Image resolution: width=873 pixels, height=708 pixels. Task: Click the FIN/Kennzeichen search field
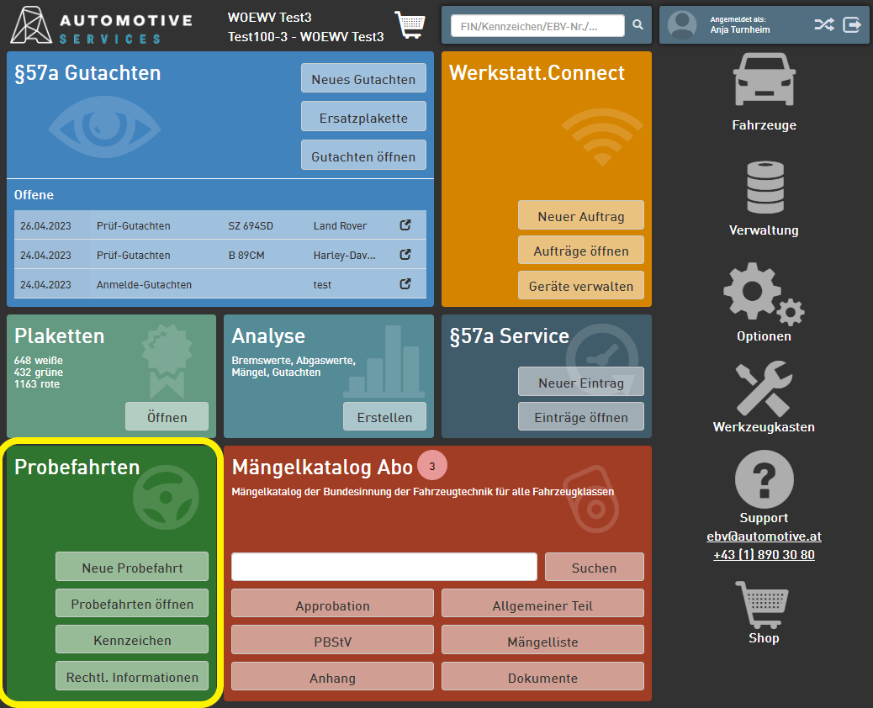(x=537, y=26)
